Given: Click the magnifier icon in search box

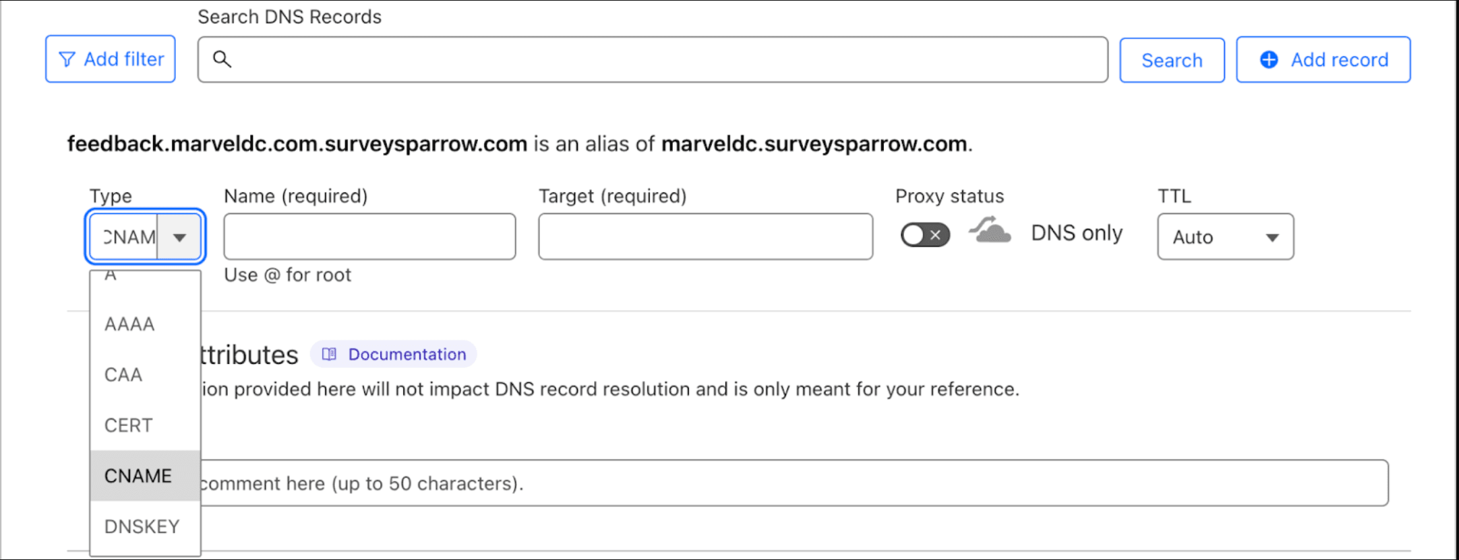Looking at the screenshot, I should [x=222, y=60].
